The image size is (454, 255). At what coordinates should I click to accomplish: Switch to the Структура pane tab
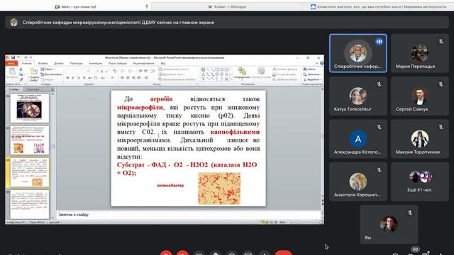click(33, 89)
